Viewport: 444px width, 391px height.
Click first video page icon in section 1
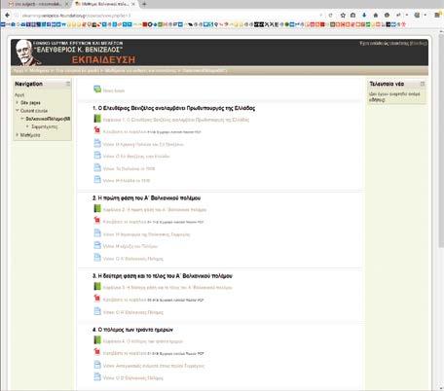pos(97,143)
